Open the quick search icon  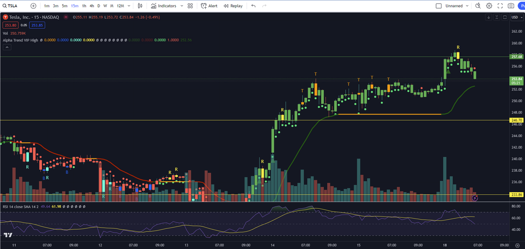coord(478,6)
